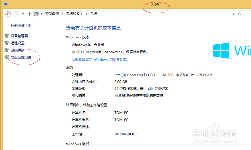Open 远程设置
This screenshot has width=251, height=150.
tap(18, 43)
